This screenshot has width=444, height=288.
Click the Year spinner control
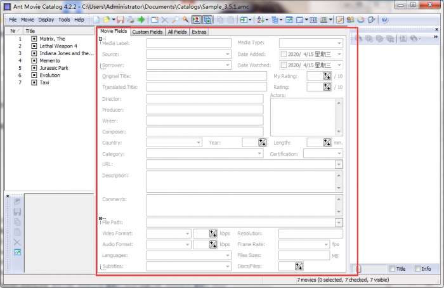[x=263, y=143]
